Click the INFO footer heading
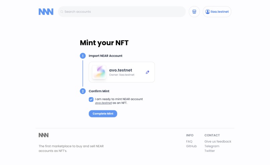Image resolution: width=270 pixels, height=165 pixels. click(x=190, y=135)
